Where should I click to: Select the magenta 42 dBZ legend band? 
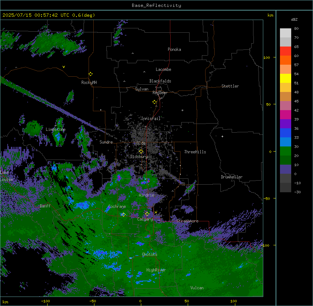coord(285,114)
